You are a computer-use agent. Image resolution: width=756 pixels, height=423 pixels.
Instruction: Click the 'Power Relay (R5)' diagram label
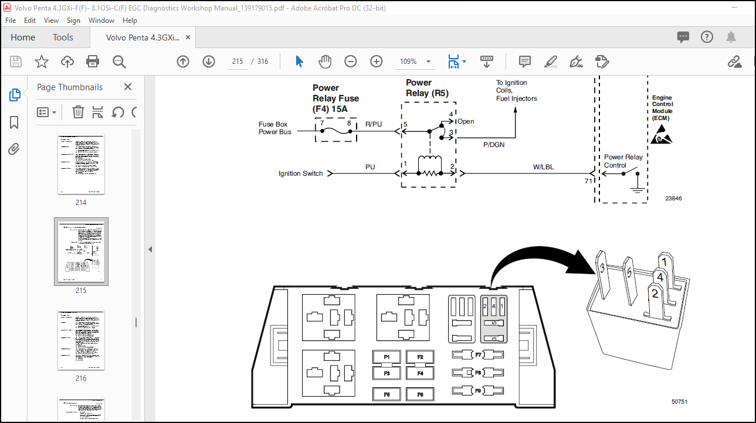click(427, 88)
